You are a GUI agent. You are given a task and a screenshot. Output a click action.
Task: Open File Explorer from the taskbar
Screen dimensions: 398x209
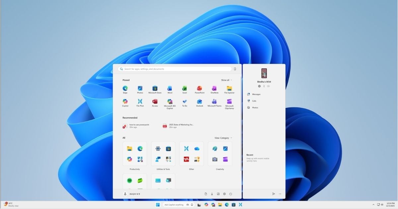(220, 205)
